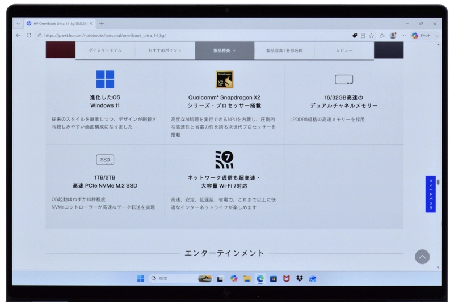The width and height of the screenshot is (454, 302).
Task: Click the round back-to-top arrow button
Action: [x=422, y=257]
